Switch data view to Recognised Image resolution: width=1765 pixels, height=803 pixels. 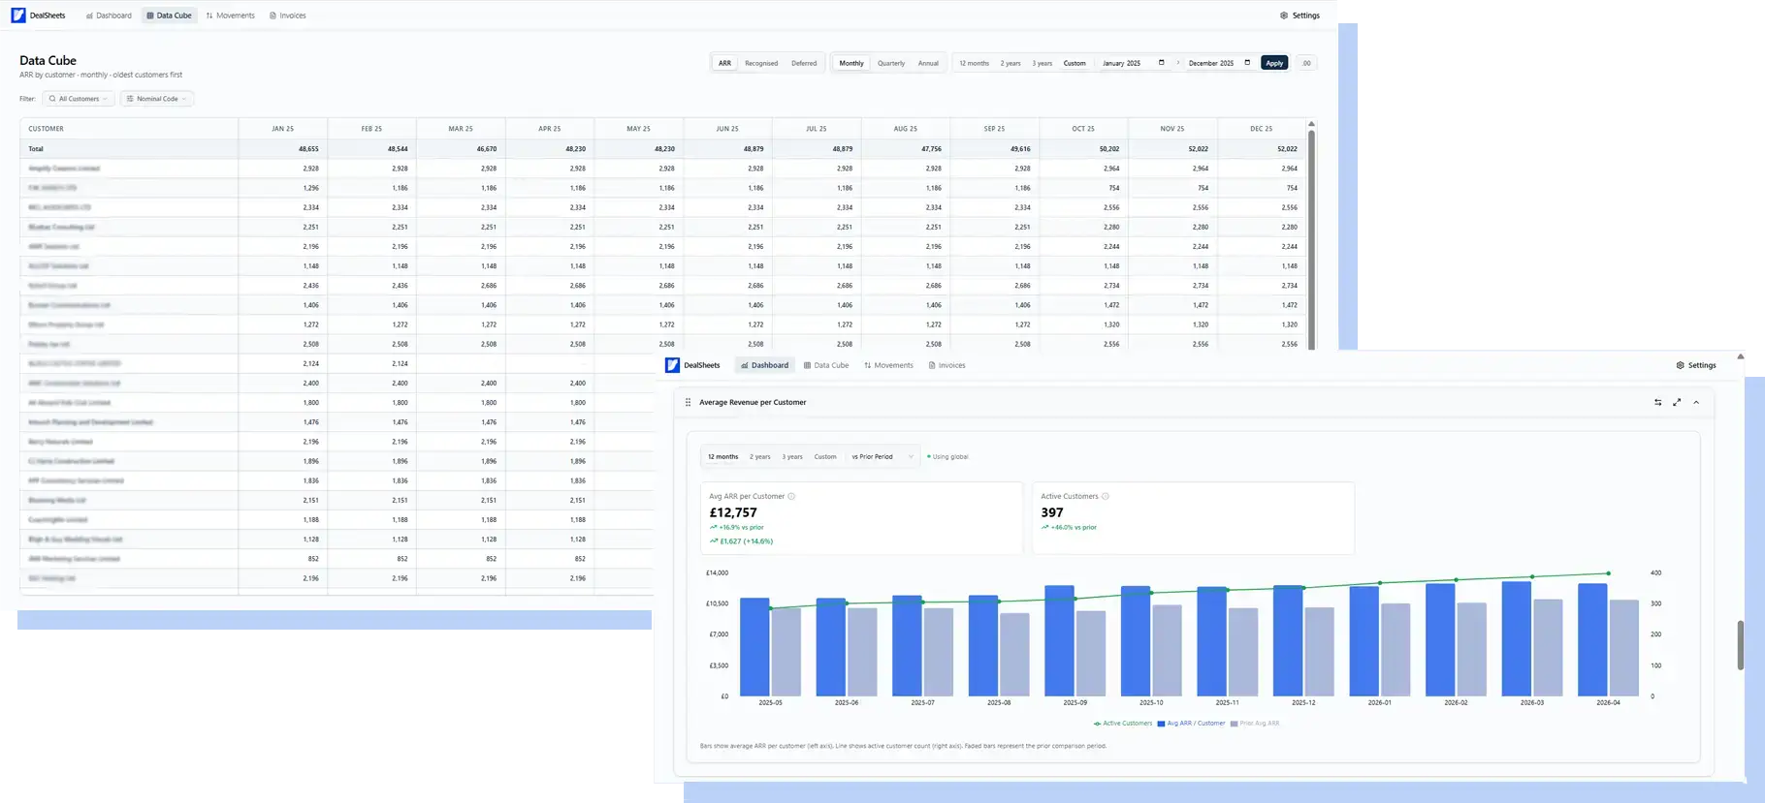(x=761, y=63)
